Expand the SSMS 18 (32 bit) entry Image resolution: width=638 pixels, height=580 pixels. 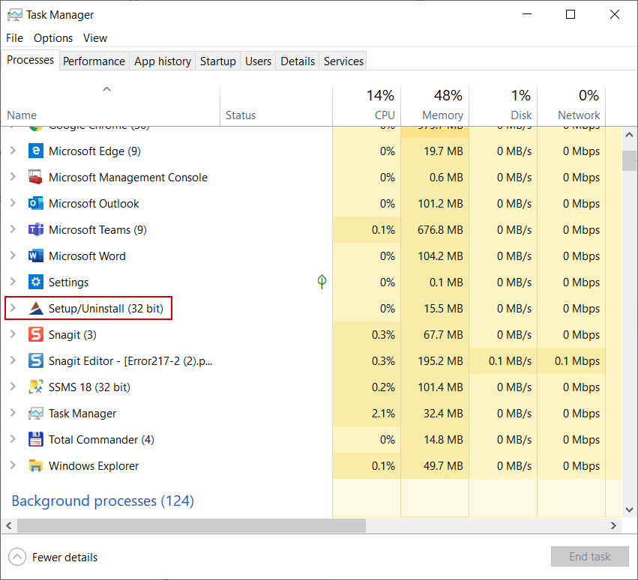pyautogui.click(x=13, y=387)
